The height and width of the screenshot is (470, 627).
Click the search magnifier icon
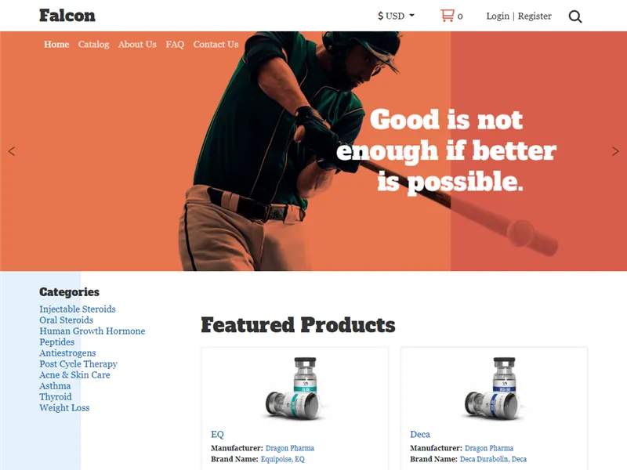(575, 16)
